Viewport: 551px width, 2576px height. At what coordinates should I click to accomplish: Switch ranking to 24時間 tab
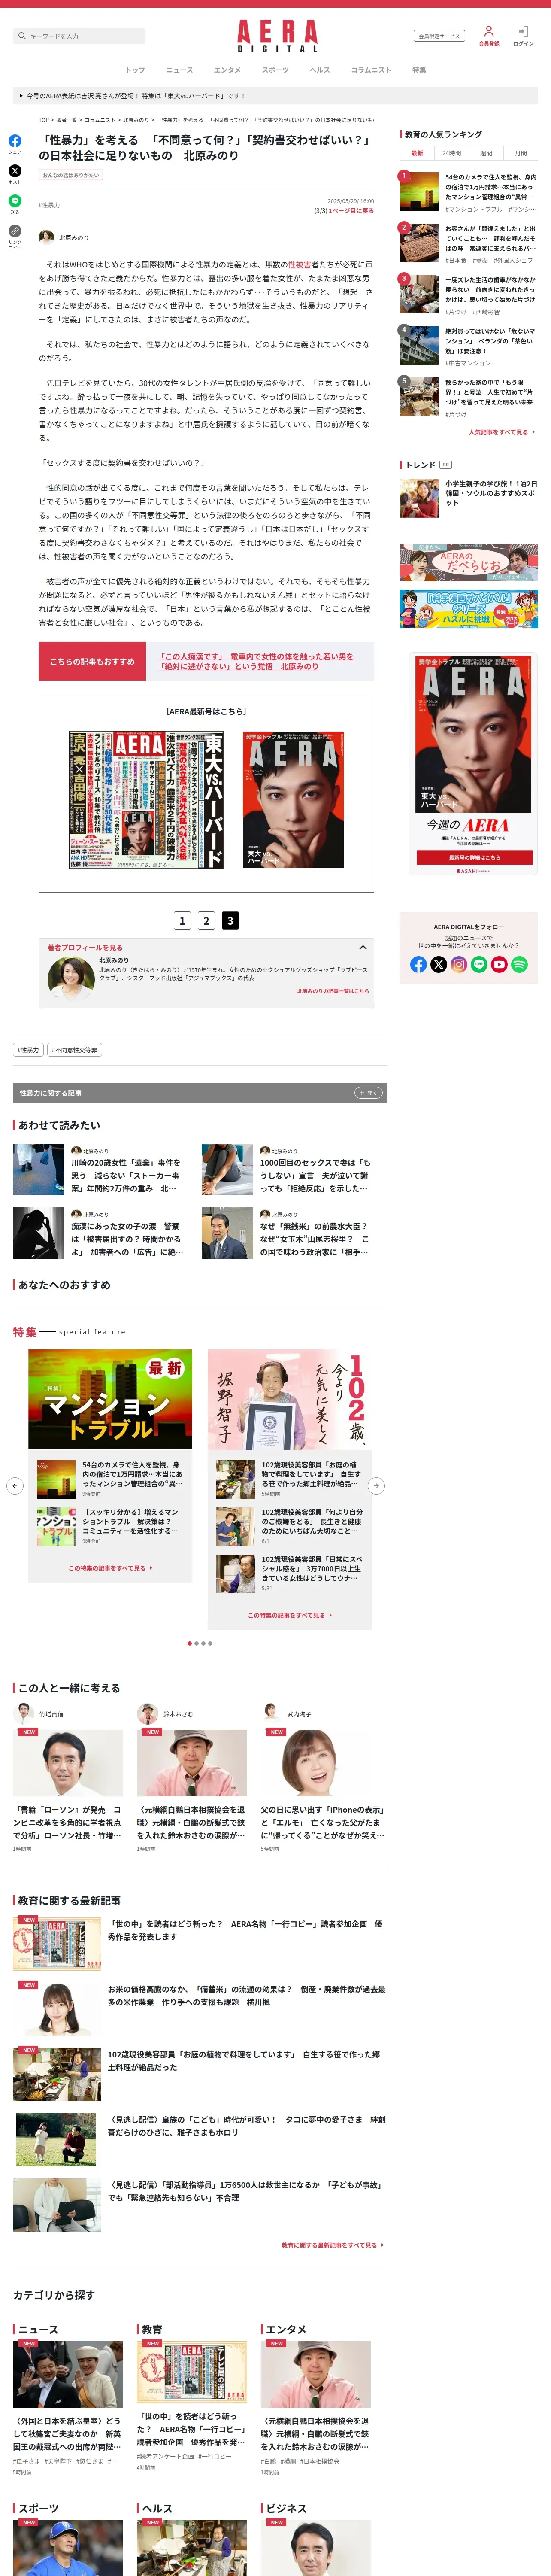pyautogui.click(x=452, y=153)
